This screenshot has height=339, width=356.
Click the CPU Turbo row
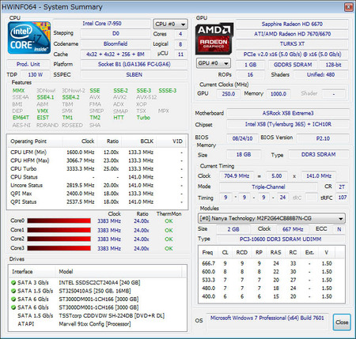click(97, 169)
